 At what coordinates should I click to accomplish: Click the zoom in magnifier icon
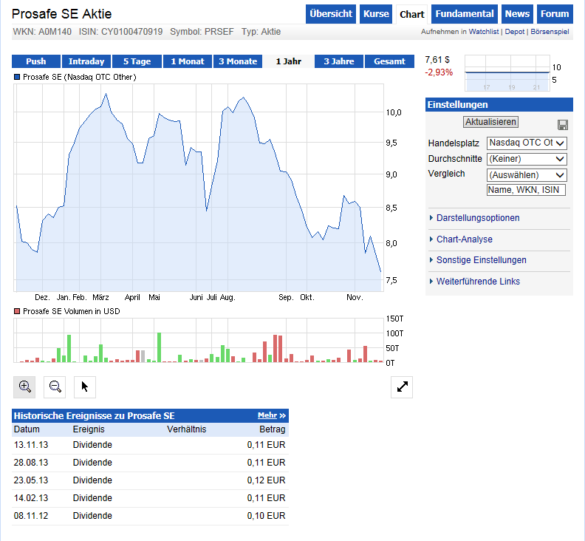pyautogui.click(x=25, y=387)
